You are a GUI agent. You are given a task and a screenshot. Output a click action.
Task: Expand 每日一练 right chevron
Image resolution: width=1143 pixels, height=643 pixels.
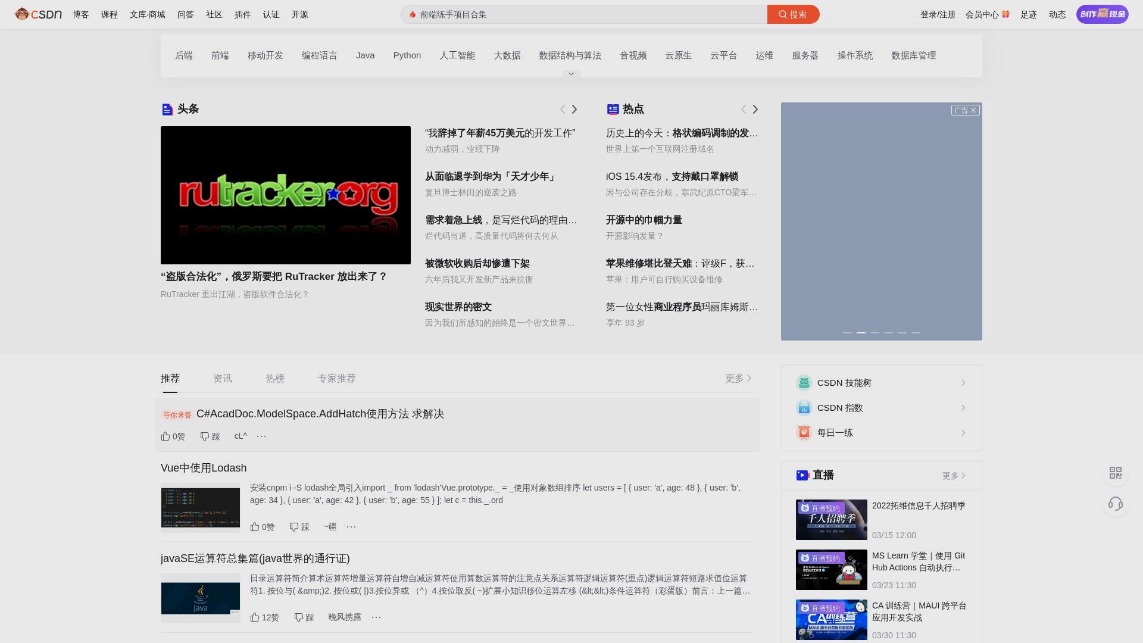pos(963,433)
